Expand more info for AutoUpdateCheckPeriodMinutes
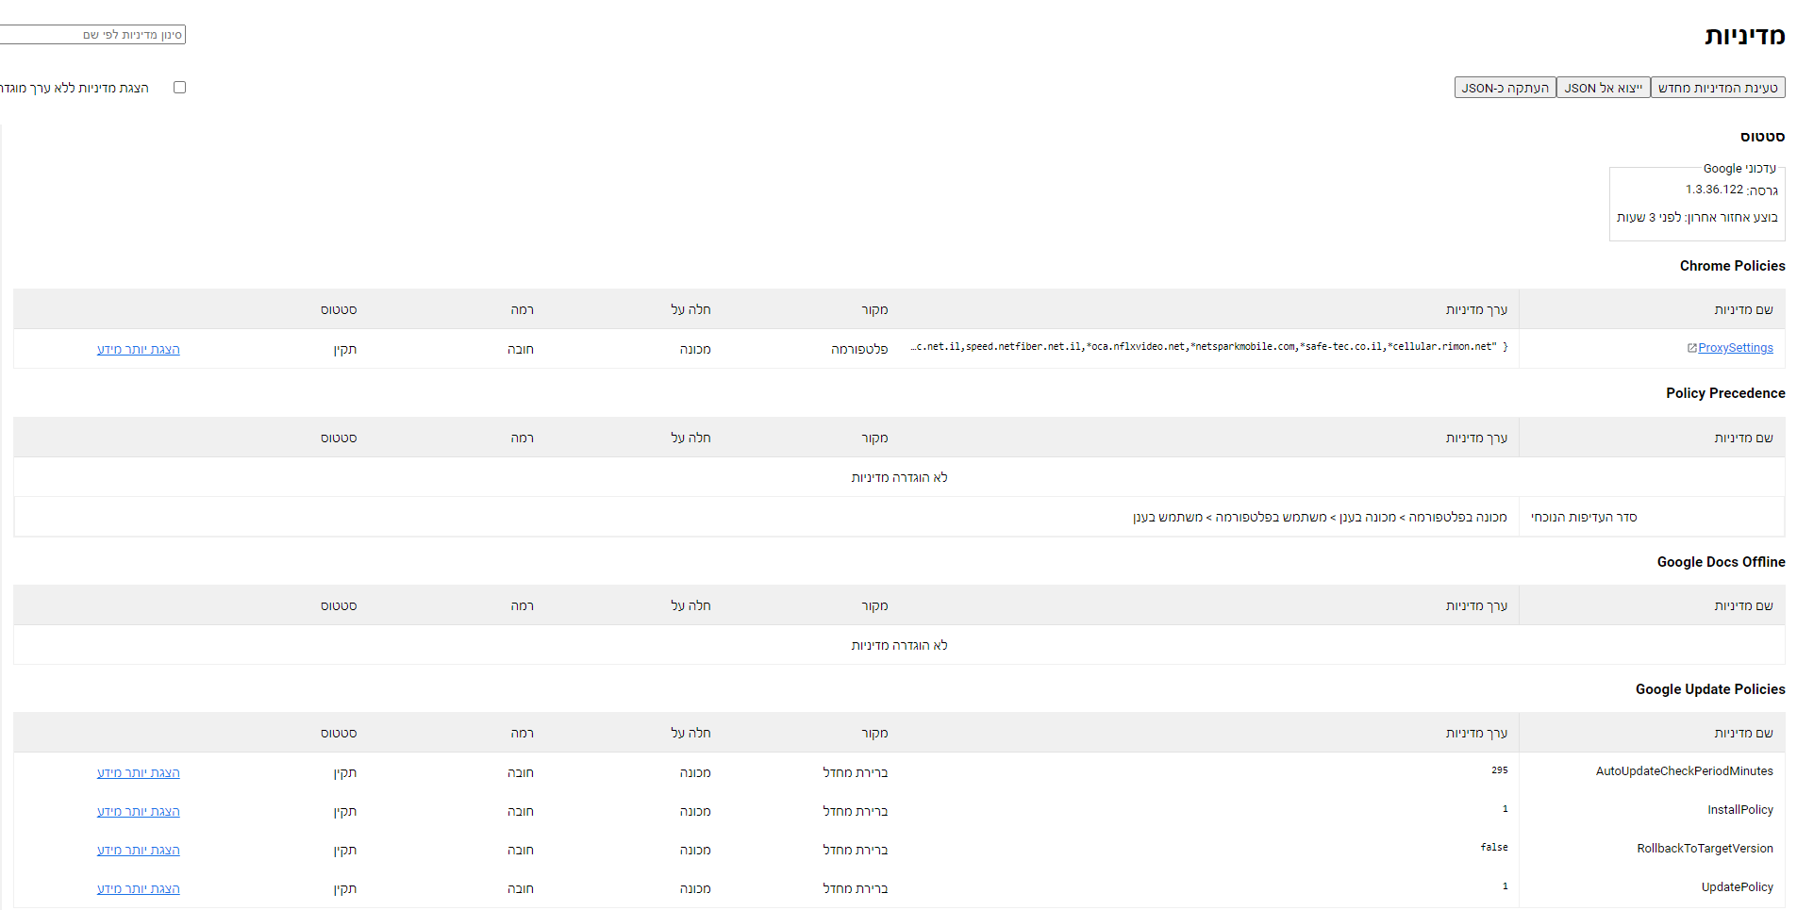The image size is (1797, 910). tap(138, 772)
